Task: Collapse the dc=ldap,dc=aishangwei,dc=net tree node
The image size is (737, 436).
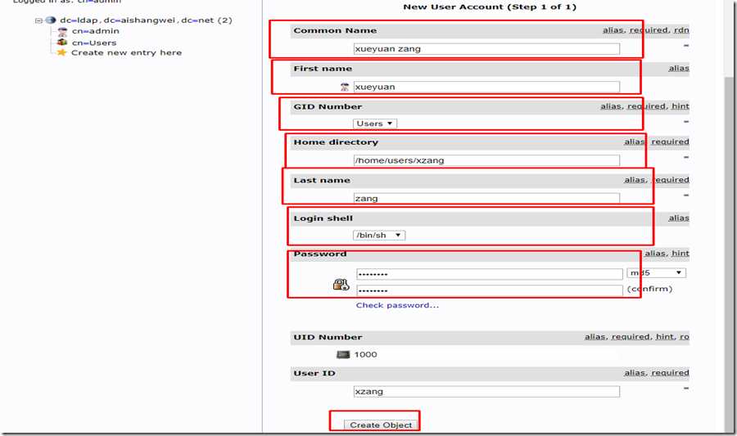Action: tap(38, 20)
